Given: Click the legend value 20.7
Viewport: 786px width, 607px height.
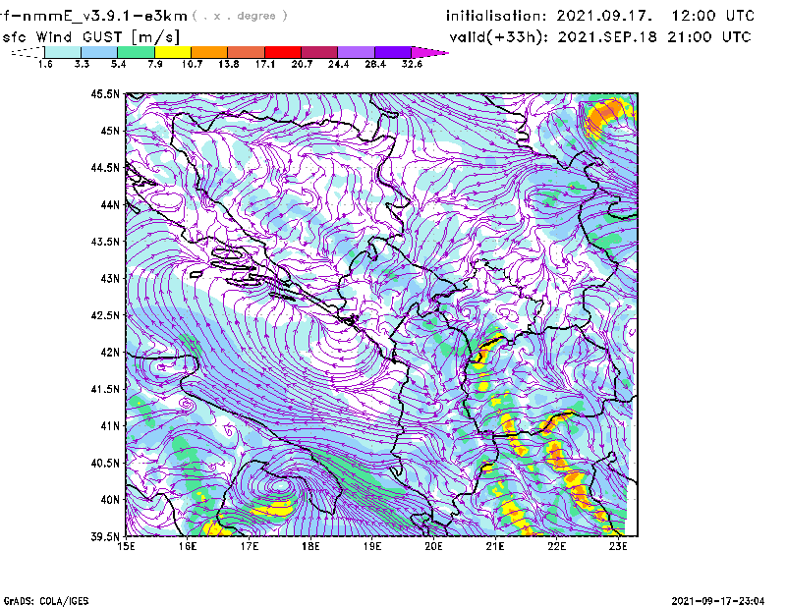Looking at the screenshot, I should 302,64.
